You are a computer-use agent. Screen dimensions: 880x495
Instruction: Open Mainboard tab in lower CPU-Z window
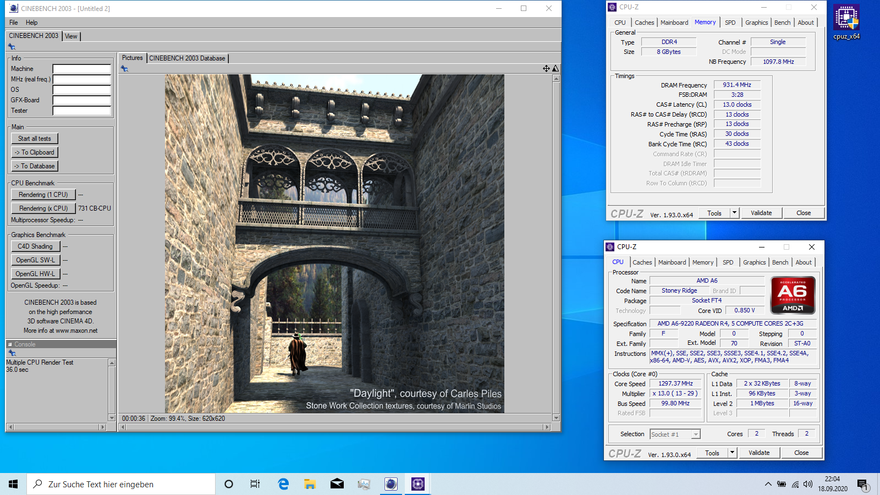(672, 262)
